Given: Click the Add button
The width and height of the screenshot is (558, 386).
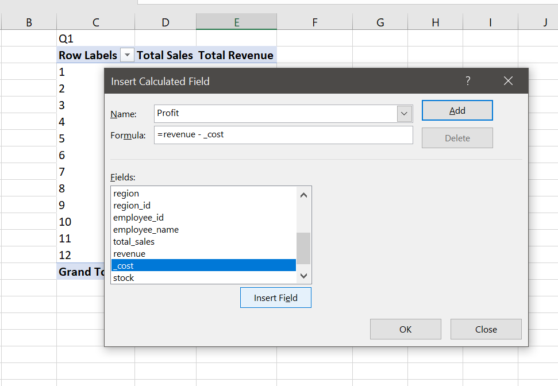Looking at the screenshot, I should (457, 111).
